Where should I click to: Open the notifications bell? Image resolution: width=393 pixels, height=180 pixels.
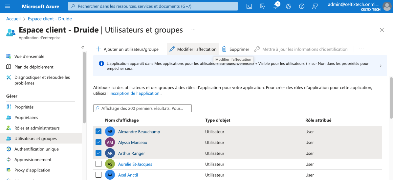(275, 6)
